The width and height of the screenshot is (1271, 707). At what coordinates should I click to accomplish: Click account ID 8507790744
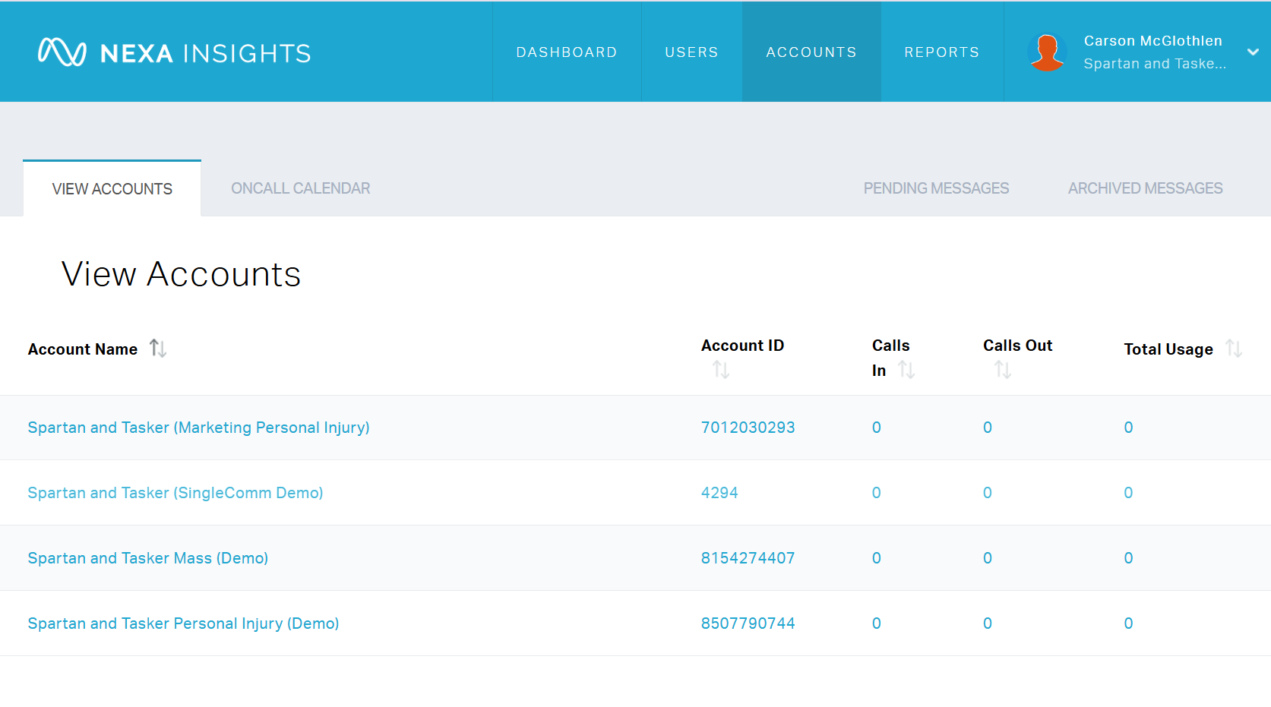pos(748,623)
